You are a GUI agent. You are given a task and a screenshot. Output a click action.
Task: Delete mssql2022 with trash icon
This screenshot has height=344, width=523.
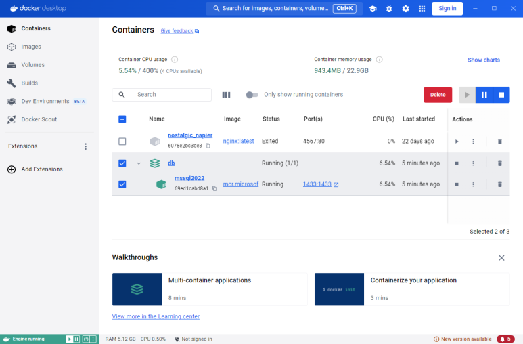[499, 184]
